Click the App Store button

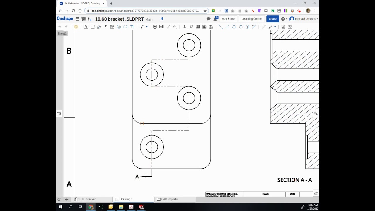click(x=228, y=19)
